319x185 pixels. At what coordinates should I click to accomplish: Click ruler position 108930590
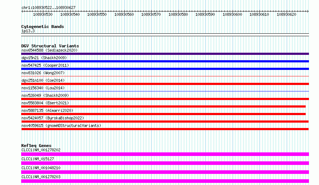pos(205,14)
